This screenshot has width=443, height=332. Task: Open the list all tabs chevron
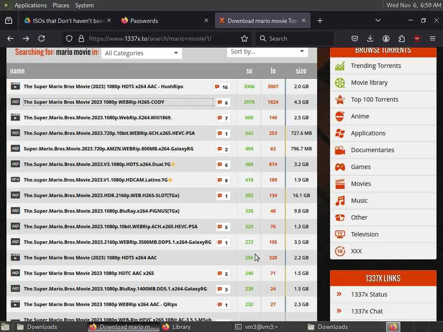(378, 20)
